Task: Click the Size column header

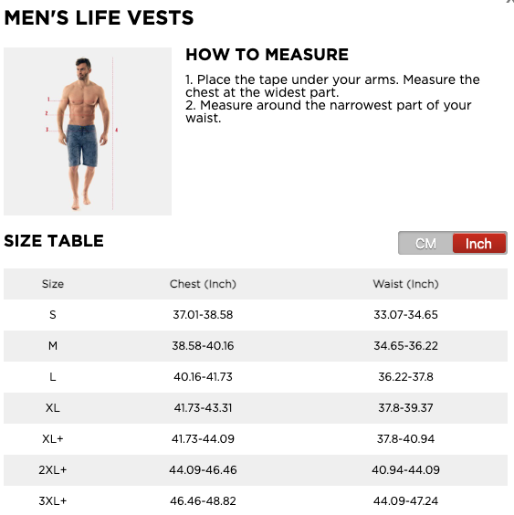Action: click(x=53, y=284)
